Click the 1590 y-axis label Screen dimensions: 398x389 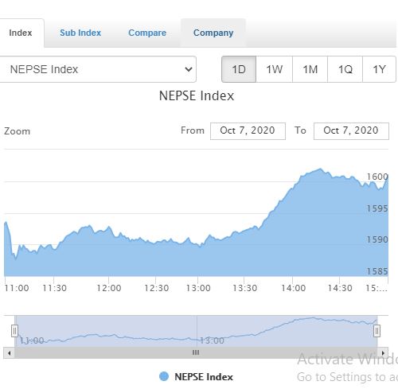click(377, 239)
